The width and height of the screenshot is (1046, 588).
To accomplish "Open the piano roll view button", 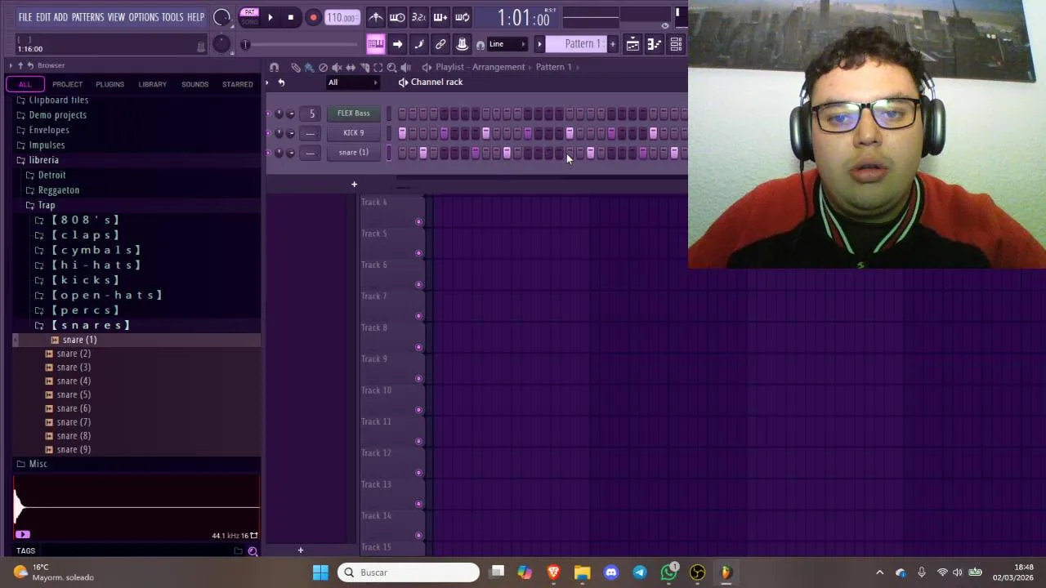I will 654,45.
